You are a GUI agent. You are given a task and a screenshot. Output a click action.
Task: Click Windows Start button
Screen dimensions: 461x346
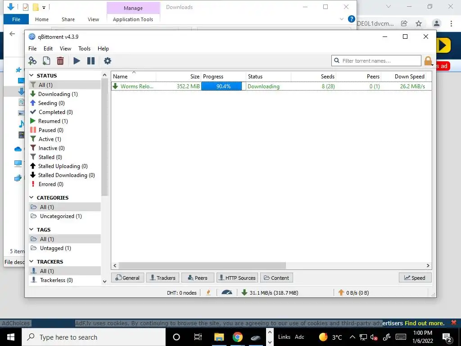[x=11, y=337]
